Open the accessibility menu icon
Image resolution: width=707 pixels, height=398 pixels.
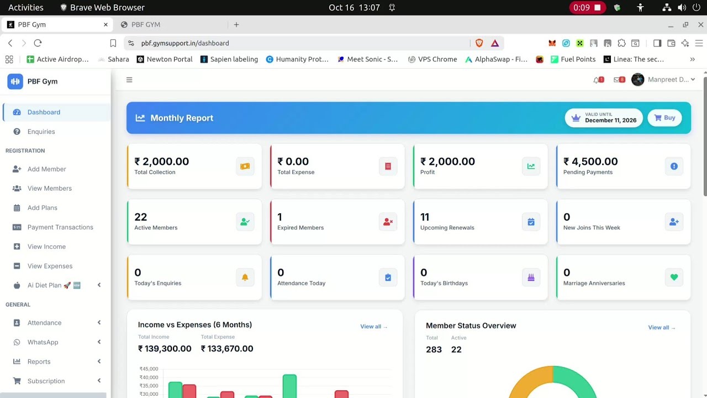point(640,8)
